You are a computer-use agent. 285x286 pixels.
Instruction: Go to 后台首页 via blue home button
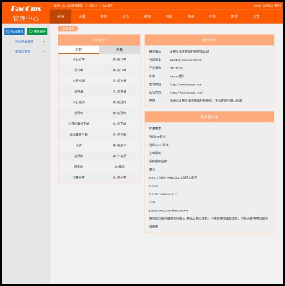pyautogui.click(x=14, y=31)
